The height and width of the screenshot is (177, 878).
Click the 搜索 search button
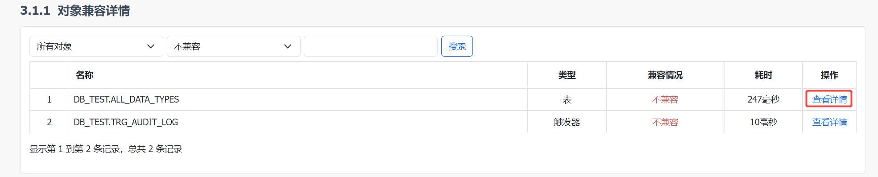457,46
